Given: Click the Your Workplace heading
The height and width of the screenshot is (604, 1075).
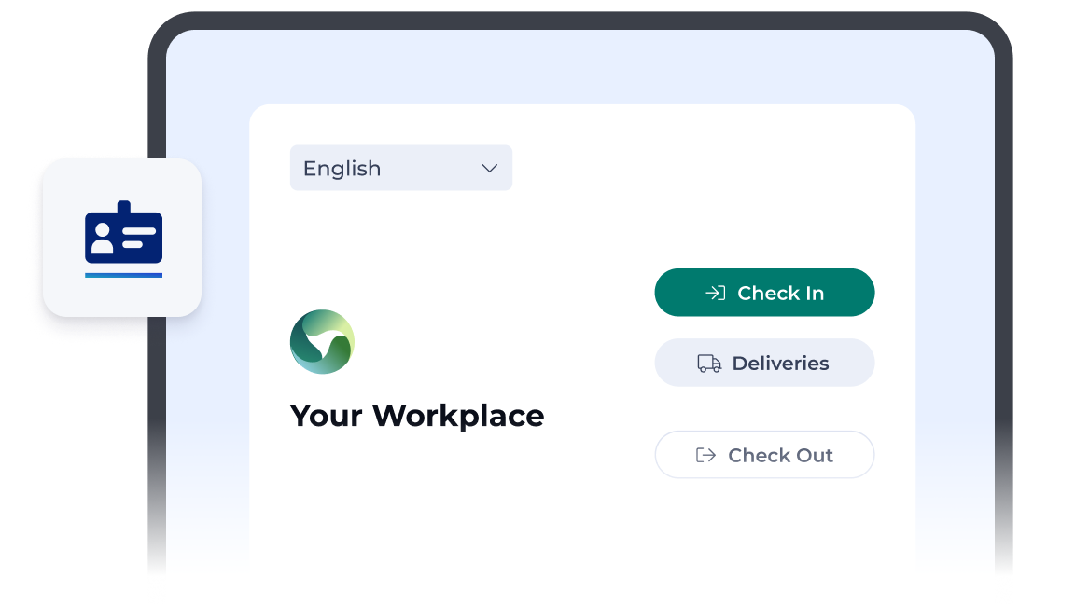Looking at the screenshot, I should 417,416.
